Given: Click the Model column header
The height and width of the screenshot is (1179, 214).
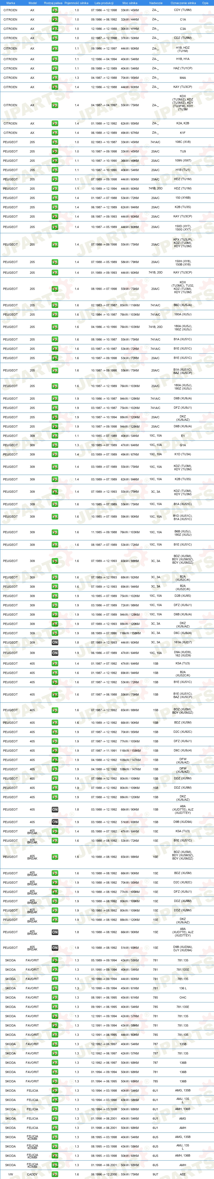Looking at the screenshot, I should click(33, 3).
